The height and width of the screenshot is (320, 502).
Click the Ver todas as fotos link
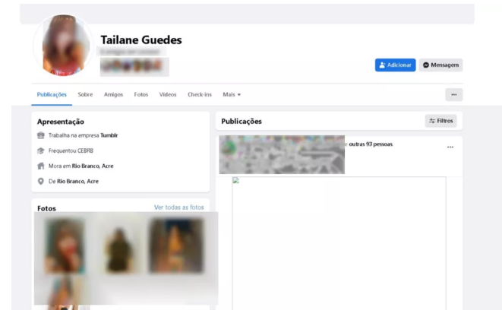(x=178, y=208)
